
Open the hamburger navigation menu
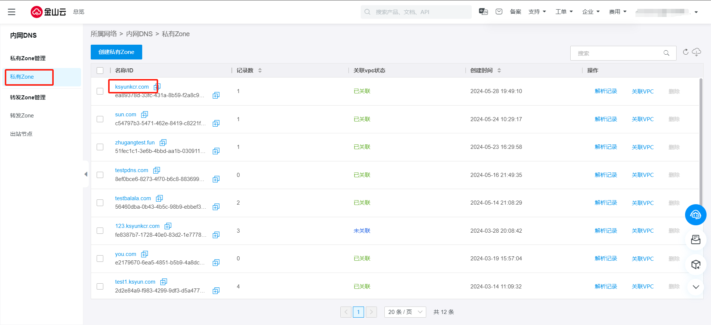[x=11, y=12]
